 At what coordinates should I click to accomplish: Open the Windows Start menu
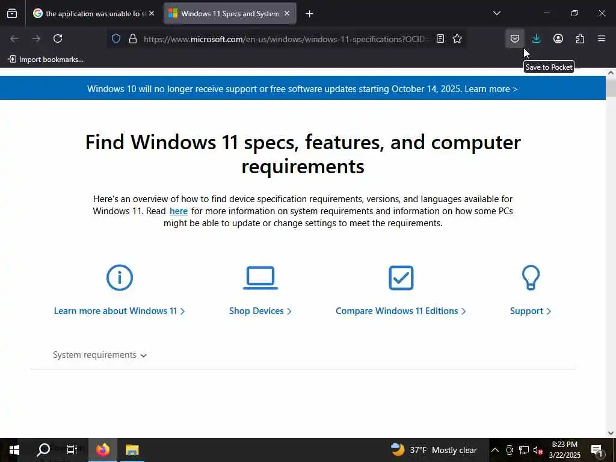click(x=14, y=450)
